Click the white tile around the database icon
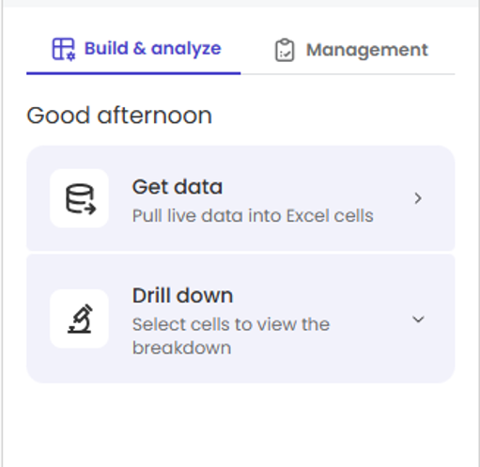Viewport: 480px width, 467px height. (x=79, y=198)
